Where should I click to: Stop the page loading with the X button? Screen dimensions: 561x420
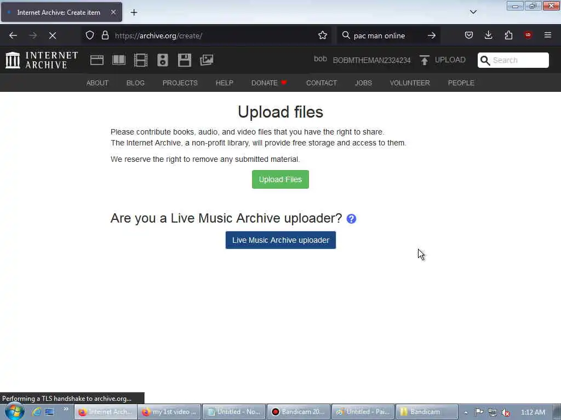tap(53, 36)
